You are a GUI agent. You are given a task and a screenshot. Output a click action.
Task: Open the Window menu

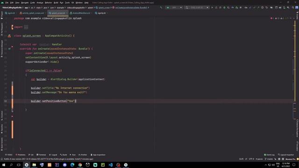click(x=79, y=3)
